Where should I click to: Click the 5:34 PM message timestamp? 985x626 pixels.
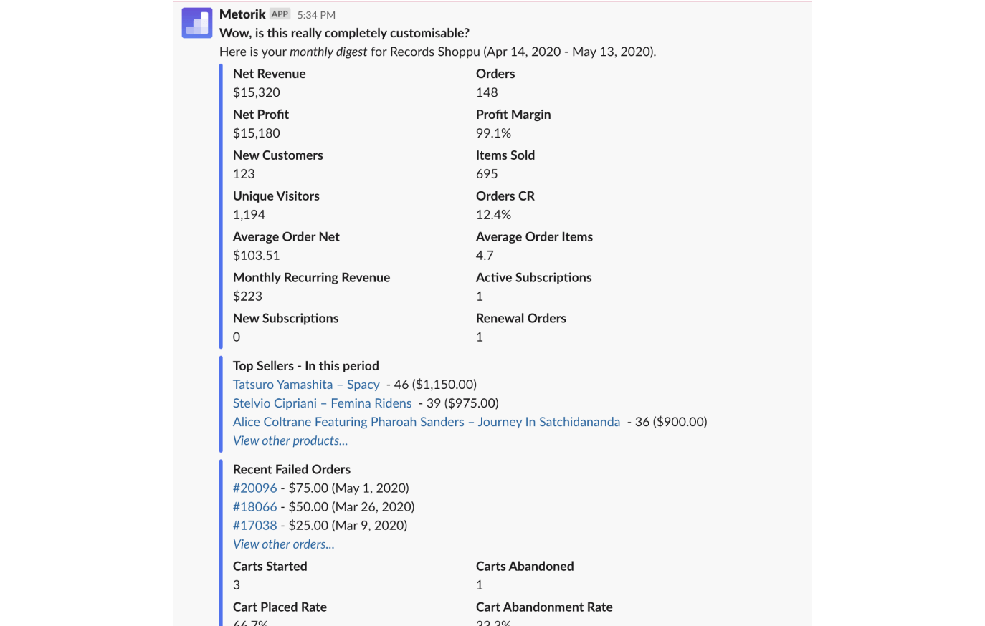click(x=316, y=15)
